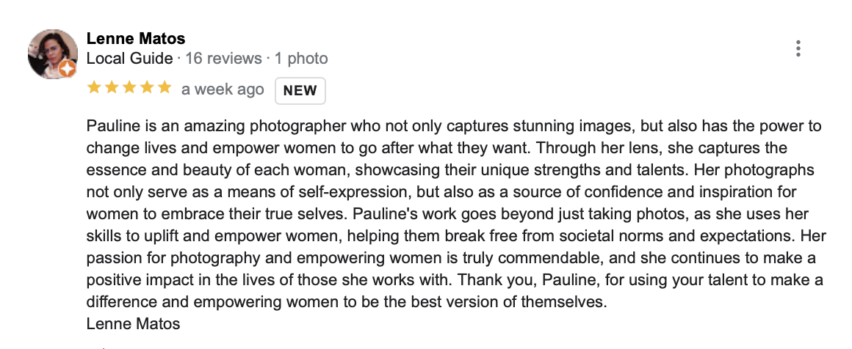This screenshot has height=349, width=852.
Task: Open the reviewer's 16 reviews
Action: 223,58
